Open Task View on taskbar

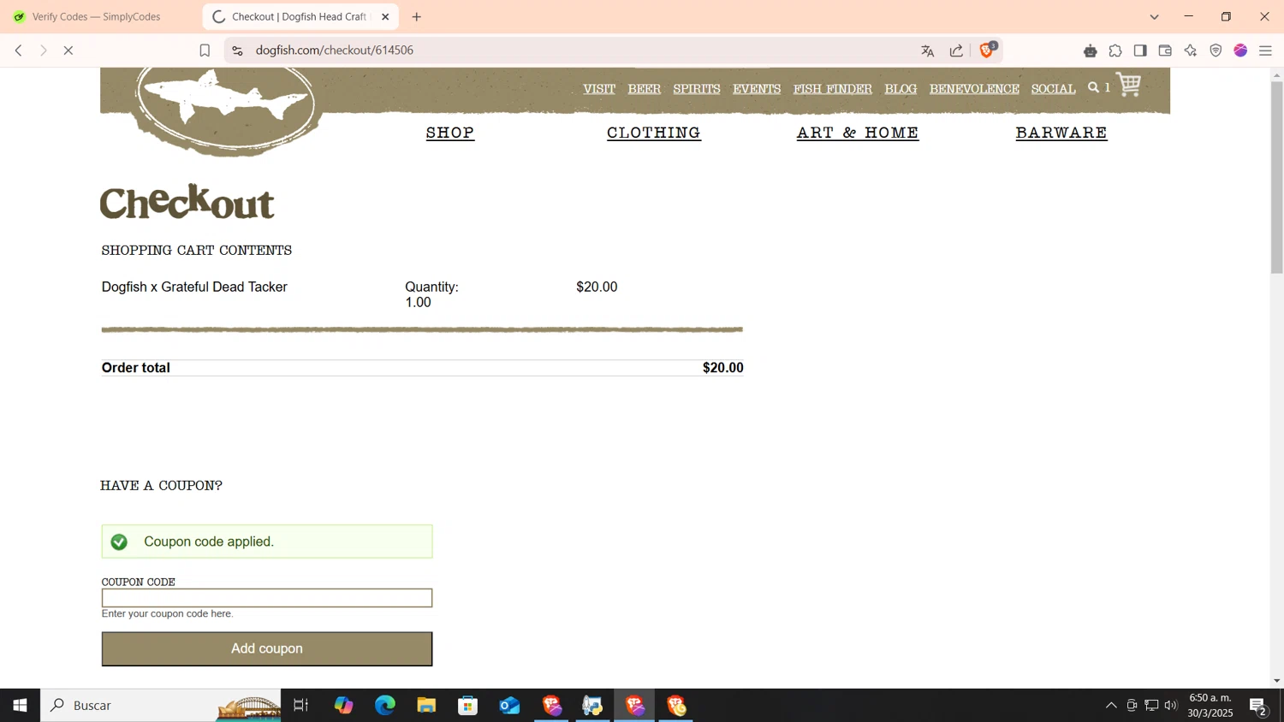pyautogui.click(x=301, y=705)
